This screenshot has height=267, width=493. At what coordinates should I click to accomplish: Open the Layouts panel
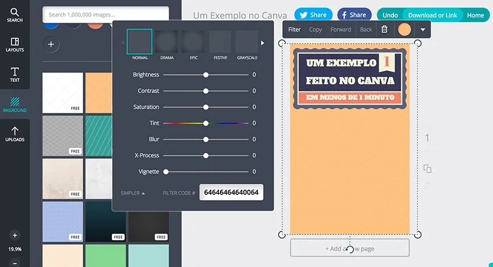coord(15,45)
